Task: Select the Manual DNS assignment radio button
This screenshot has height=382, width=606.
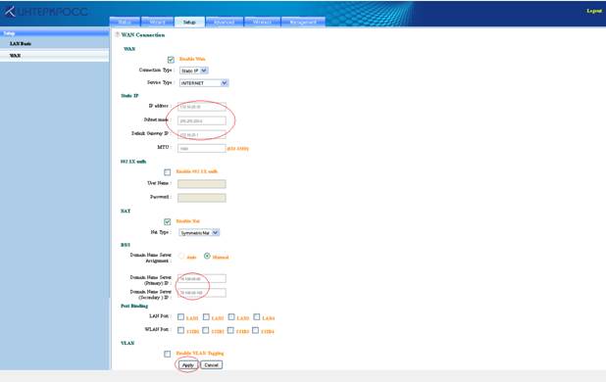Action: point(207,256)
